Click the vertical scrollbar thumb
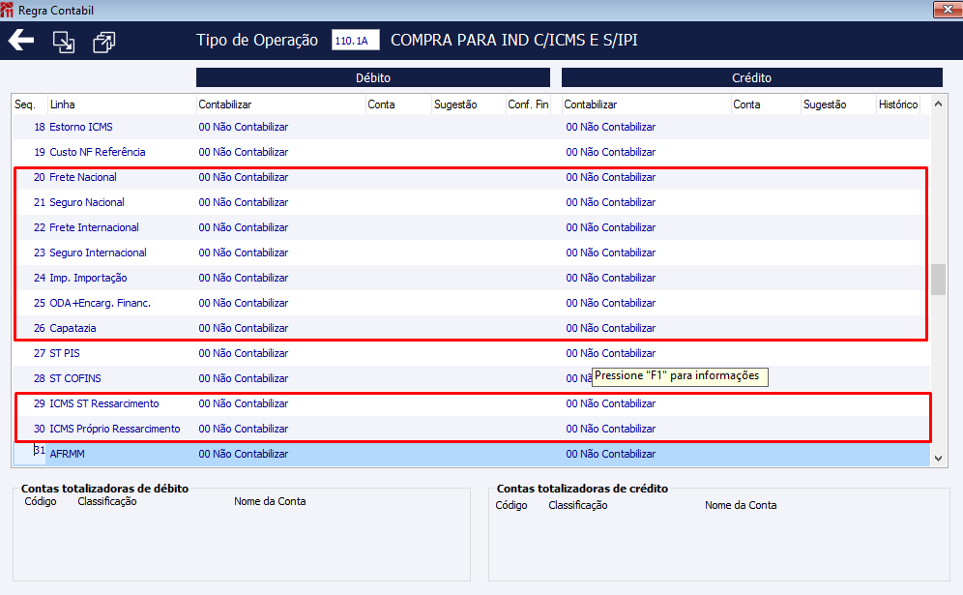The image size is (963, 595). coord(938,280)
